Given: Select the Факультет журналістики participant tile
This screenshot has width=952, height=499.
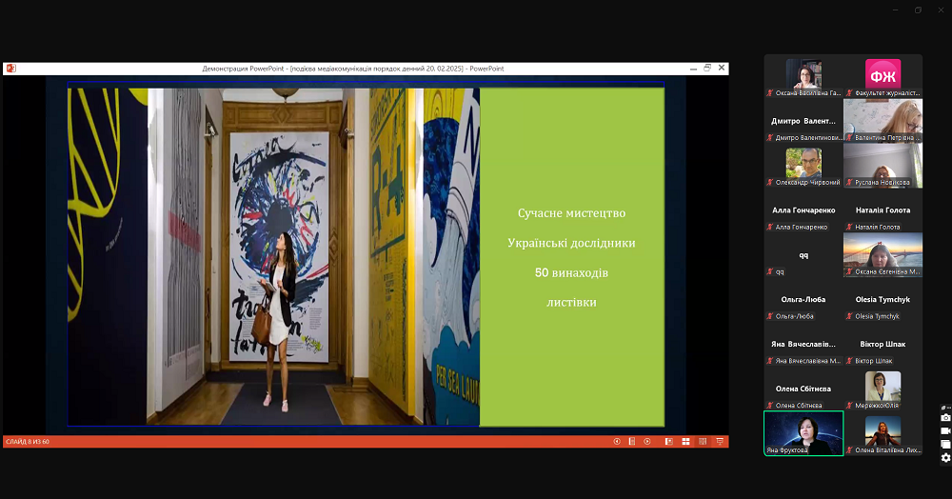Looking at the screenshot, I should click(x=883, y=76).
